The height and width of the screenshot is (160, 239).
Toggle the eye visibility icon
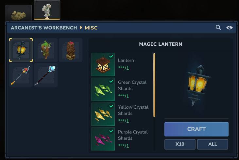[x=230, y=27]
